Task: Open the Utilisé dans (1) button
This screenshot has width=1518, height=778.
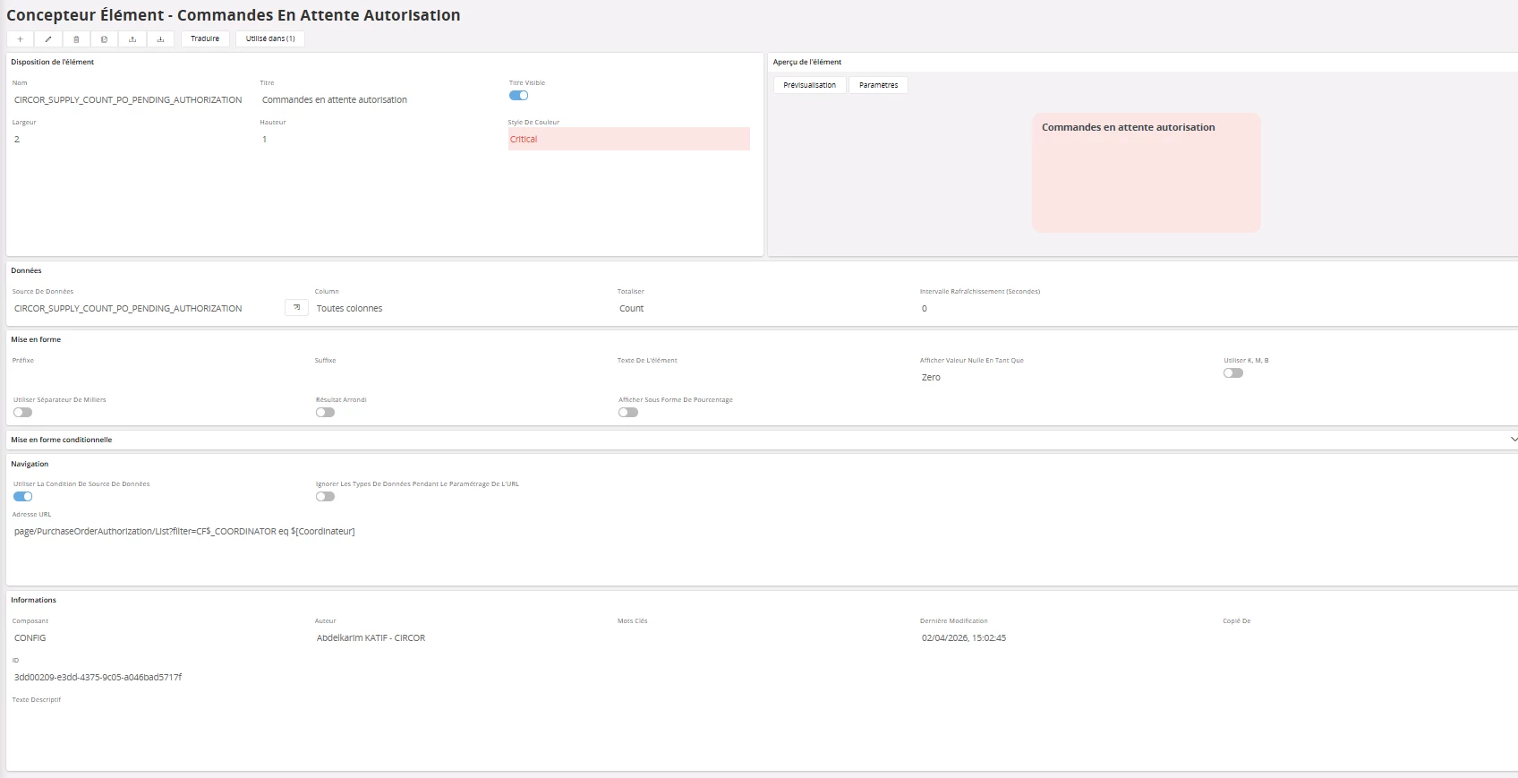Action: [270, 38]
